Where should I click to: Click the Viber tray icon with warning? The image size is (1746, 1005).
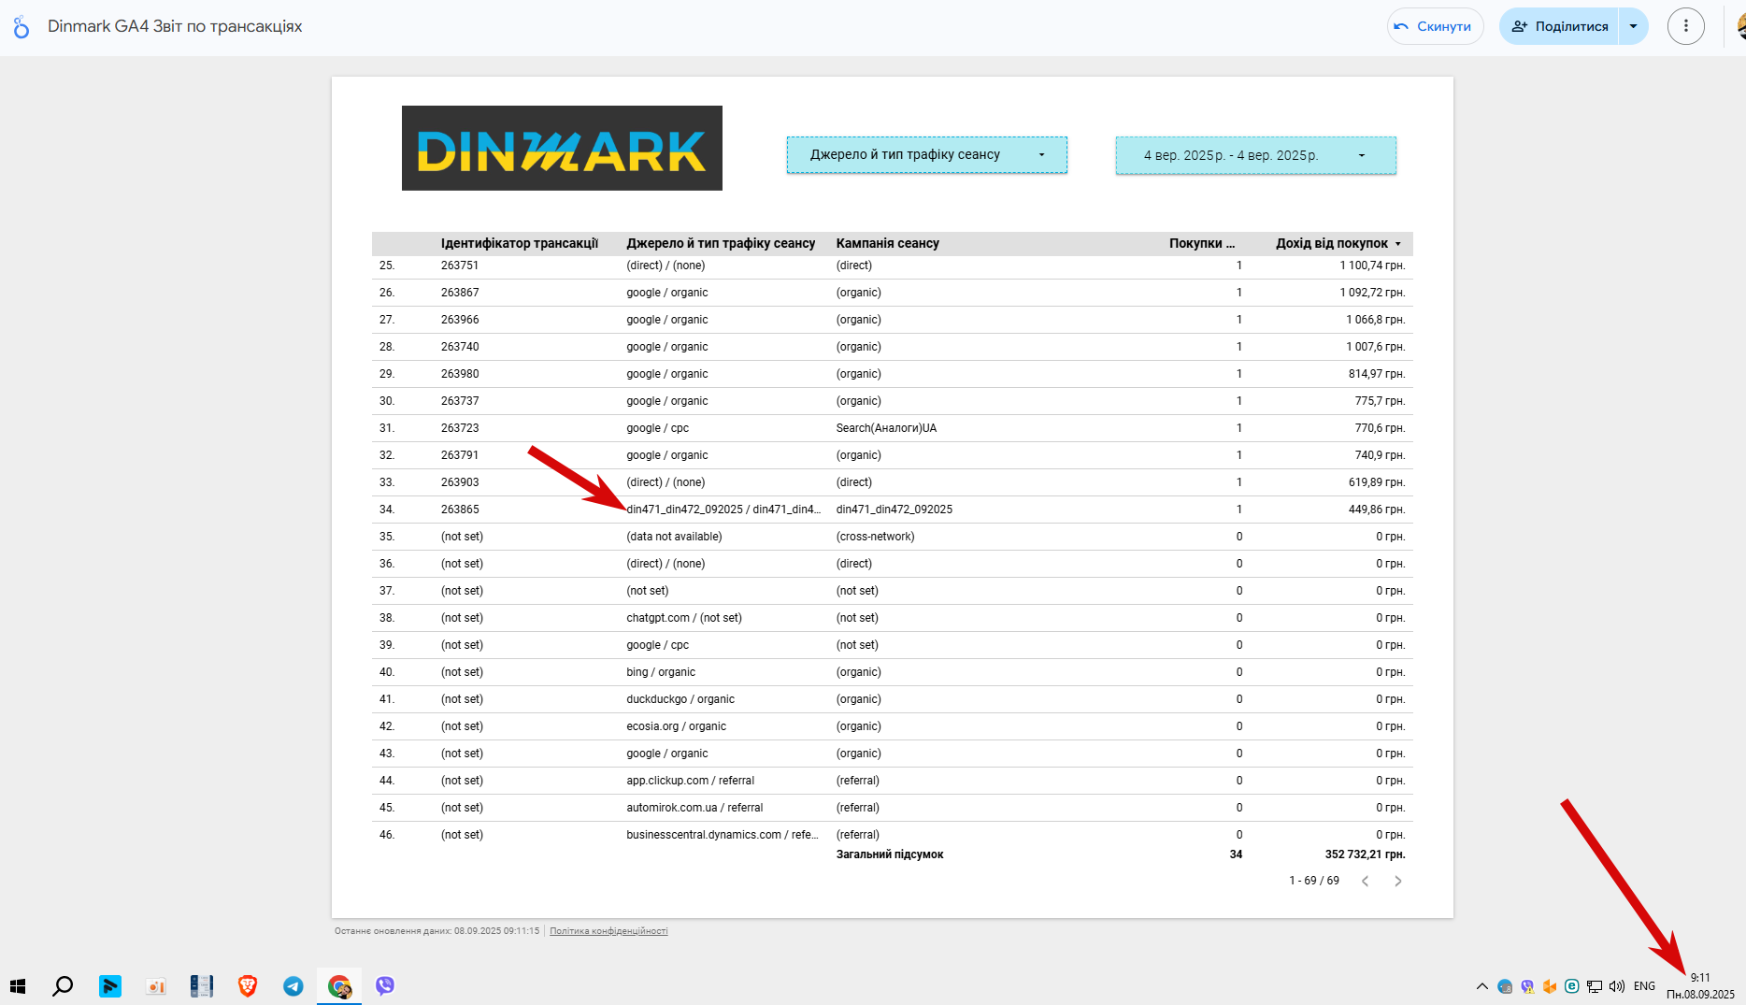[1527, 986]
